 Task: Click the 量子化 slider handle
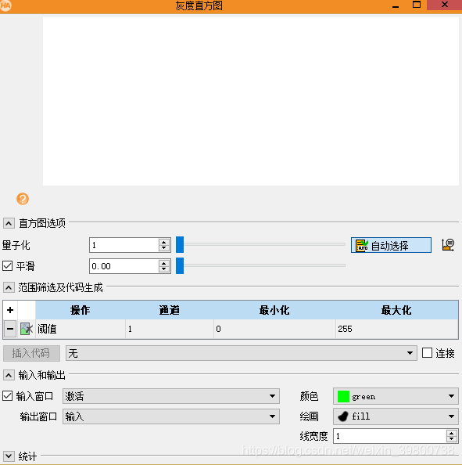point(180,245)
